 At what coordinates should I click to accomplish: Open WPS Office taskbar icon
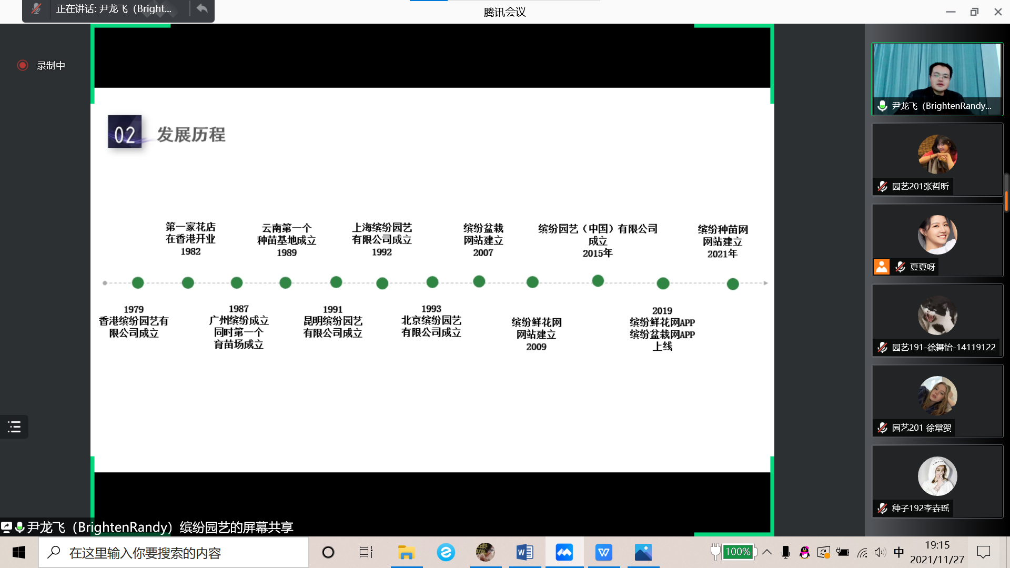[x=603, y=552]
